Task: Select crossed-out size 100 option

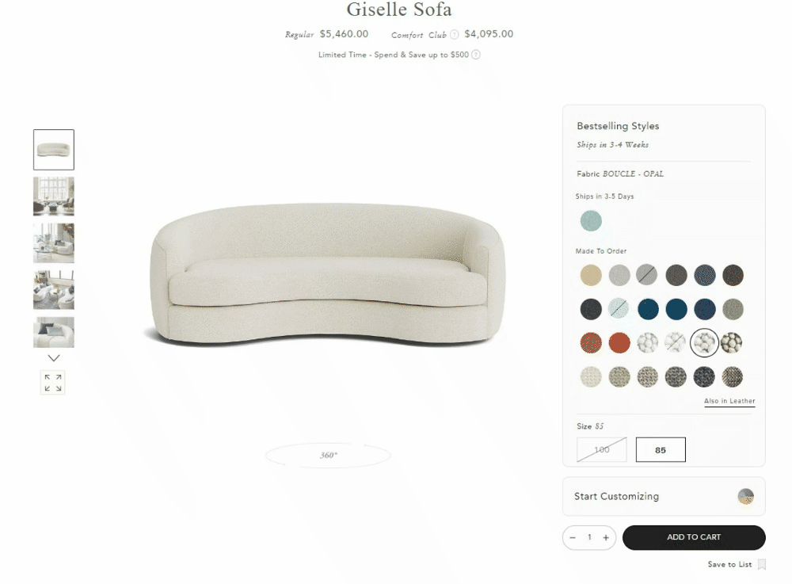Action: pos(602,449)
